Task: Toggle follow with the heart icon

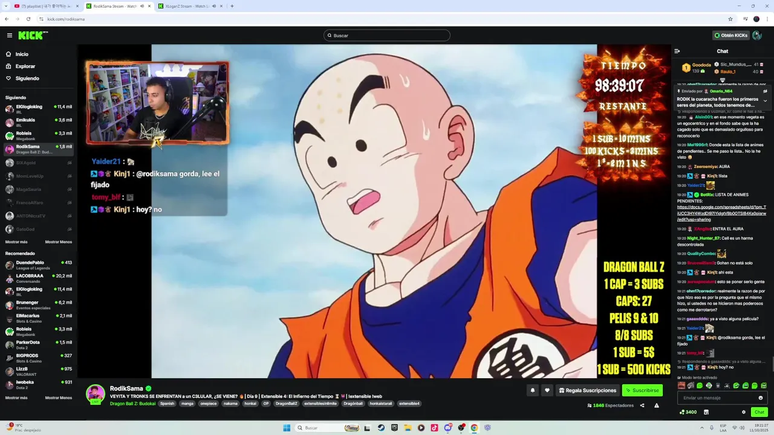Action: click(x=547, y=390)
